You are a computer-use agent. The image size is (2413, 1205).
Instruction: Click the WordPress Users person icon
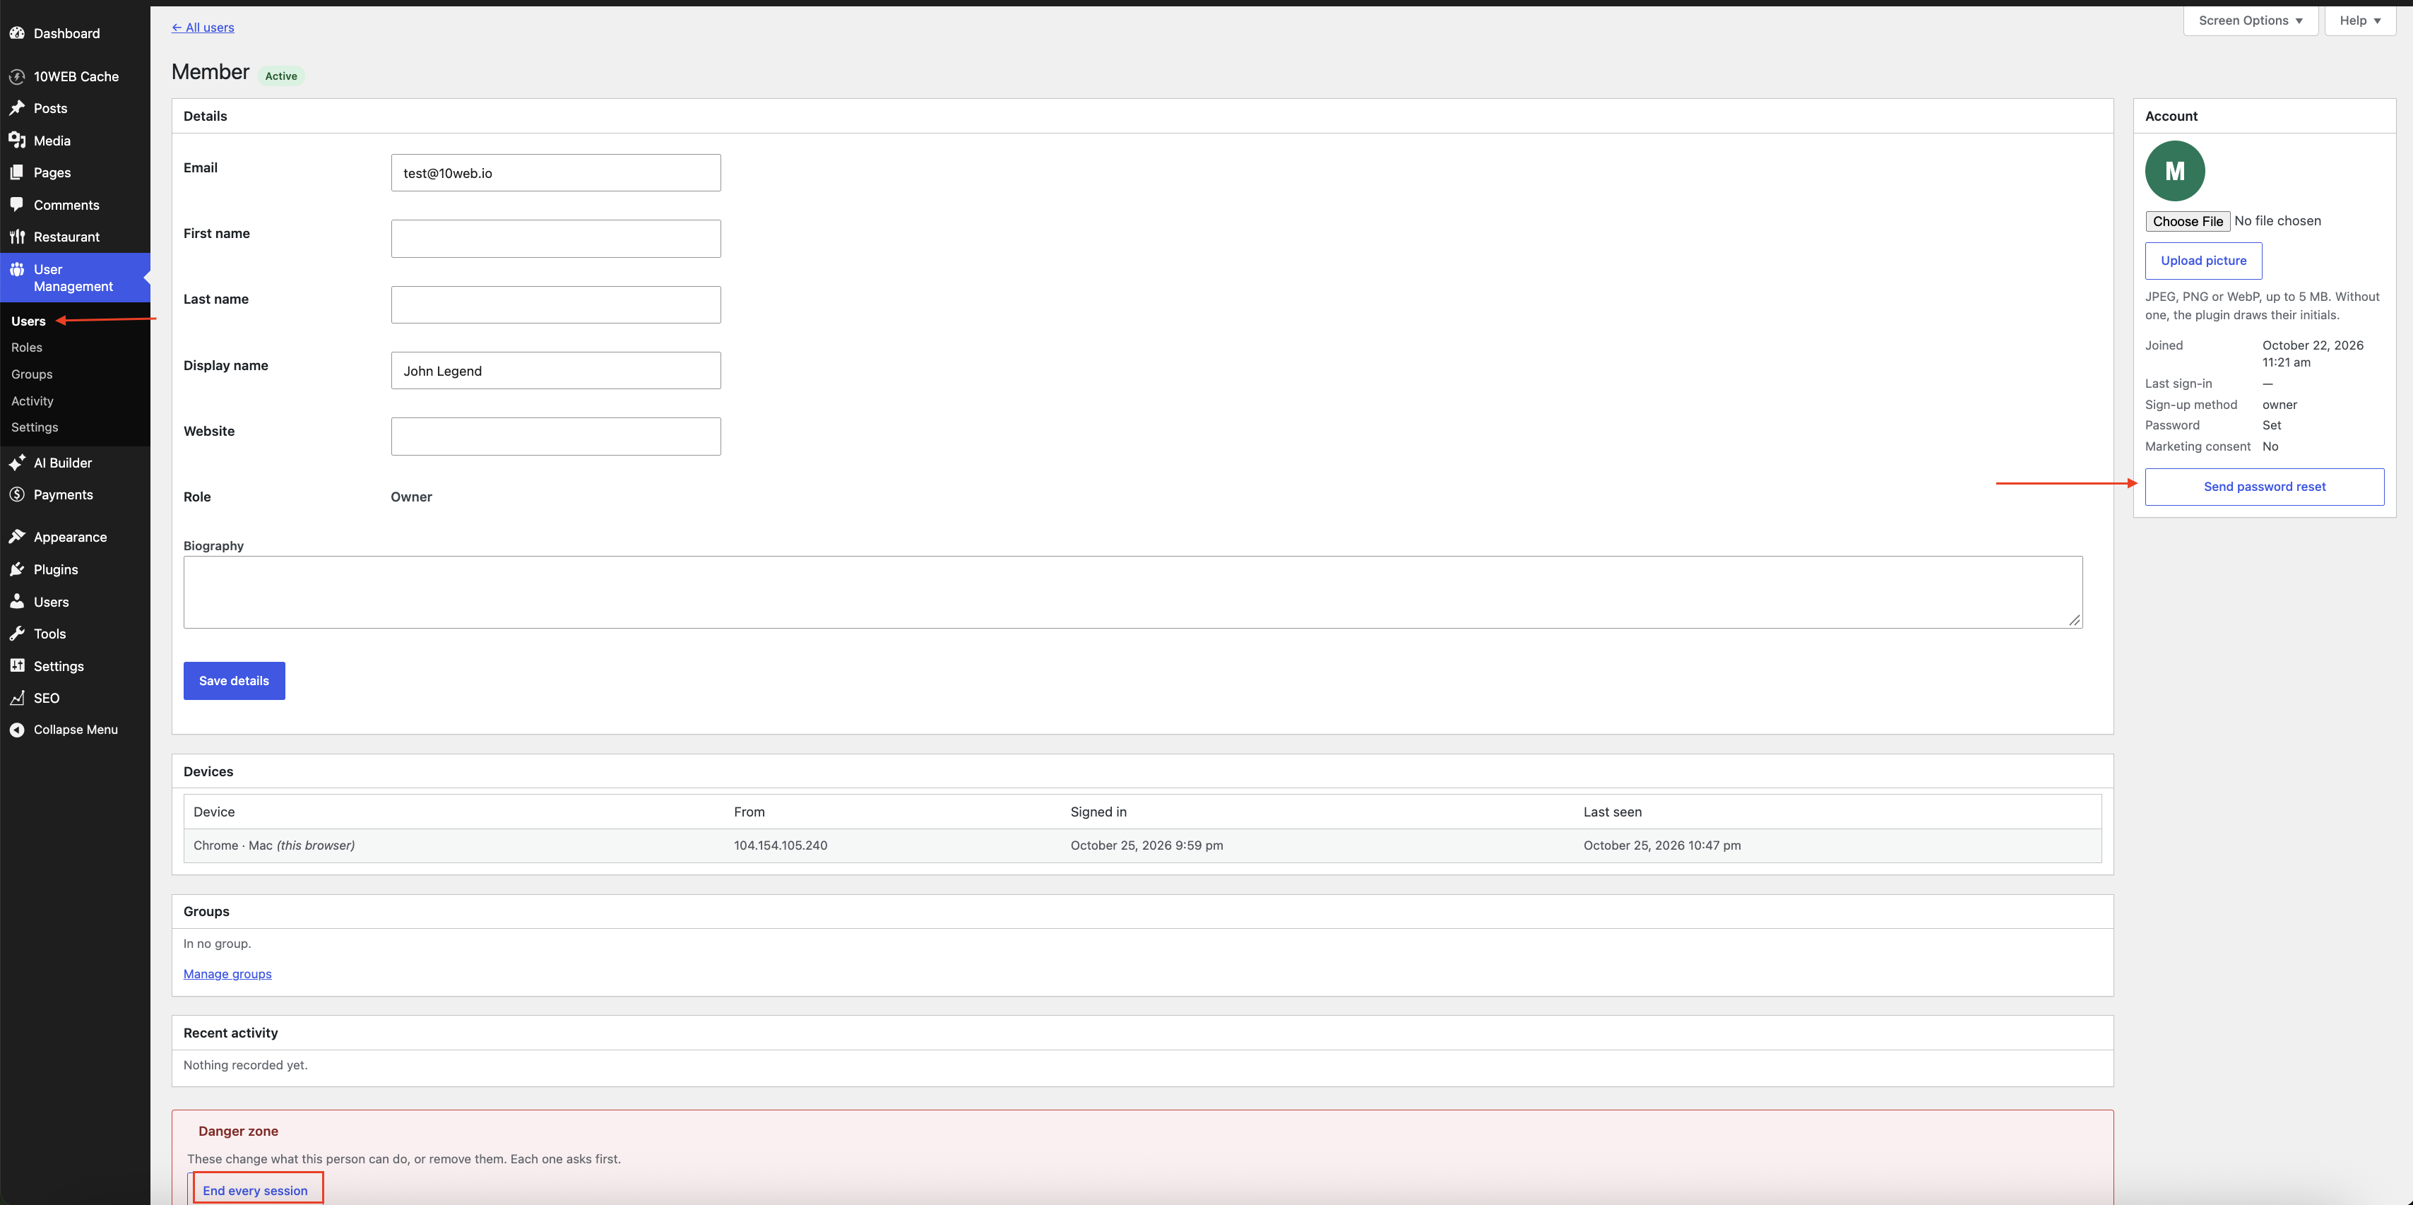click(17, 602)
